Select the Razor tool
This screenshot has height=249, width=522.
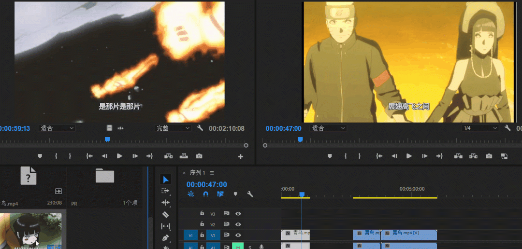pyautogui.click(x=165, y=214)
